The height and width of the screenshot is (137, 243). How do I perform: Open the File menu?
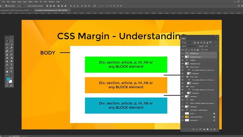pyautogui.click(x=4, y=2)
